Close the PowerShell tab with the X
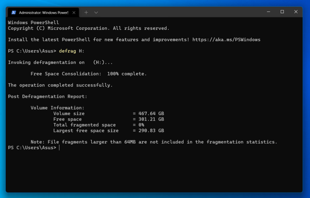310x198 pixels. coord(74,12)
